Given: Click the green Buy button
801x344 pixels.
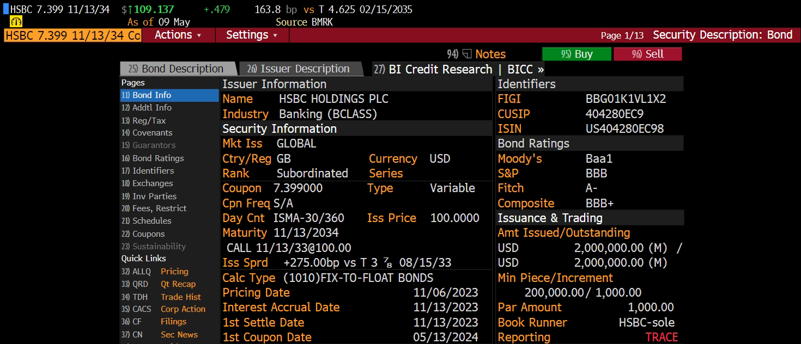Looking at the screenshot, I should pos(577,54).
